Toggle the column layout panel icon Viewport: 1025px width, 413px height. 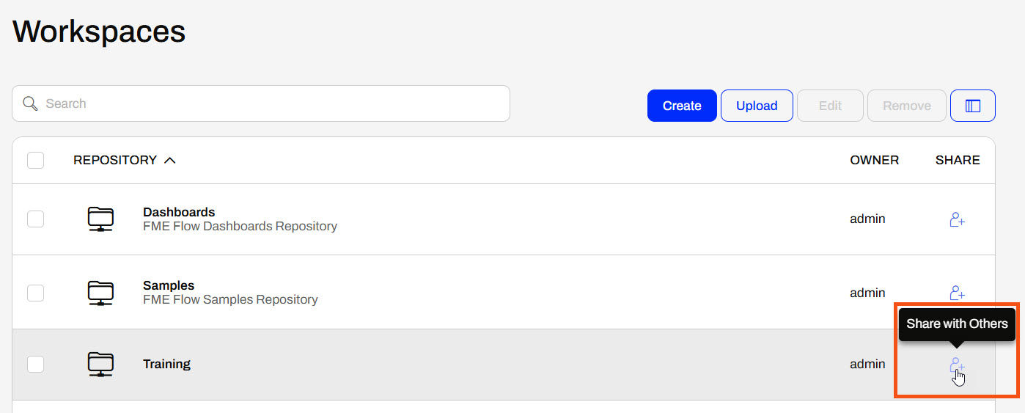pos(973,106)
